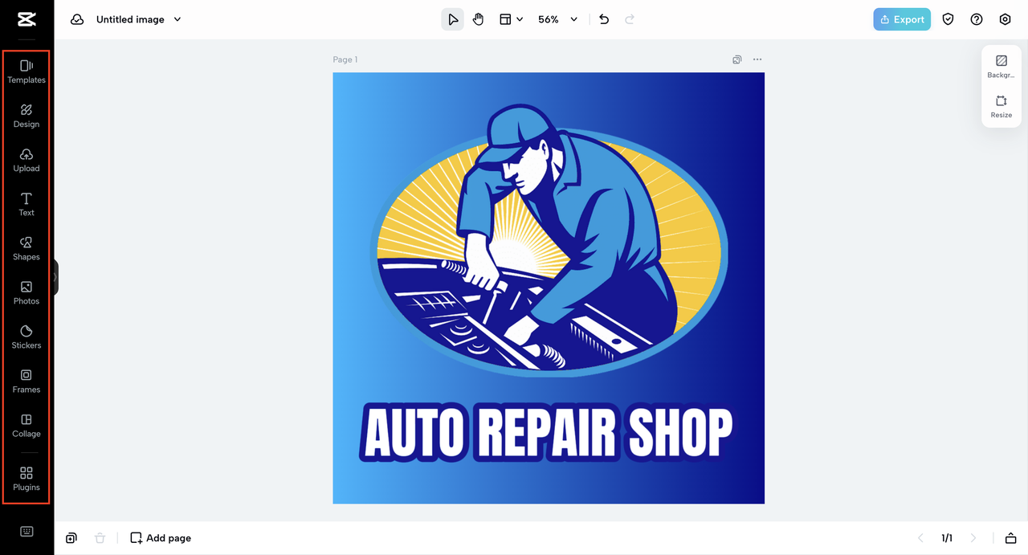Image resolution: width=1028 pixels, height=555 pixels.
Task: Redo the last undone action
Action: [630, 19]
